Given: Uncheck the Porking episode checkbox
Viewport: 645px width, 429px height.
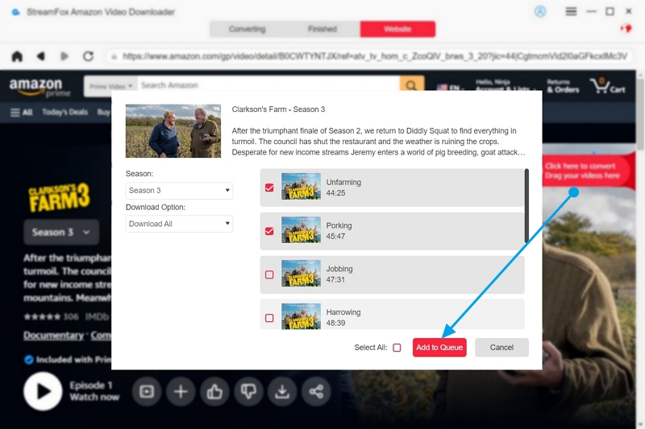Looking at the screenshot, I should point(269,231).
